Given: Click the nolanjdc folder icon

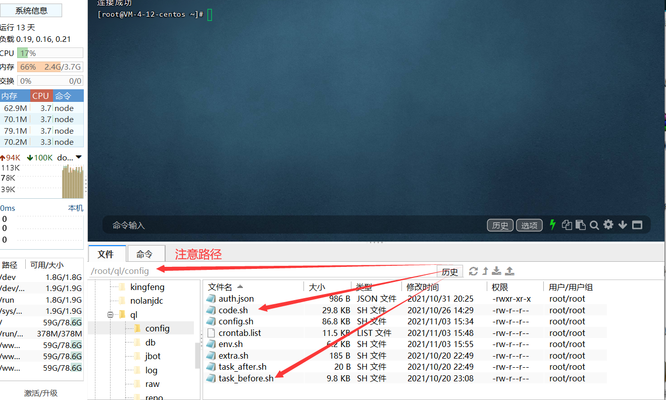Looking at the screenshot, I should pyautogui.click(x=121, y=301).
